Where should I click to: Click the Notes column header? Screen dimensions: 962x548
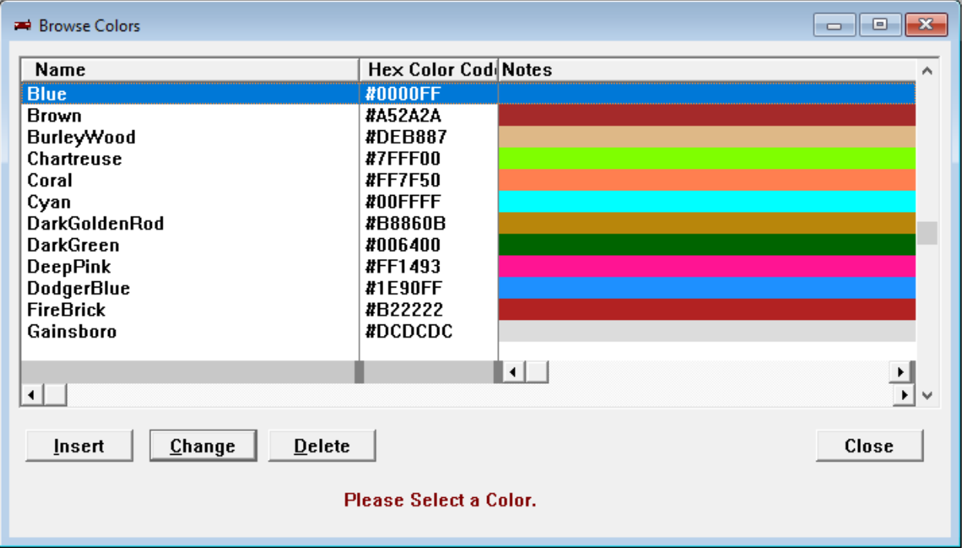pos(707,69)
